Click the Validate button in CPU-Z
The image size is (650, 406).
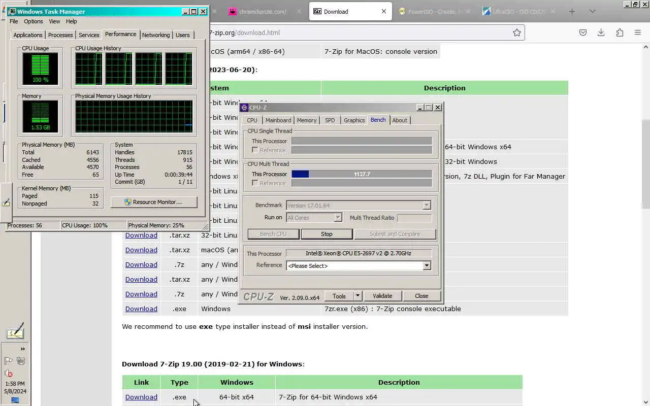[382, 296]
